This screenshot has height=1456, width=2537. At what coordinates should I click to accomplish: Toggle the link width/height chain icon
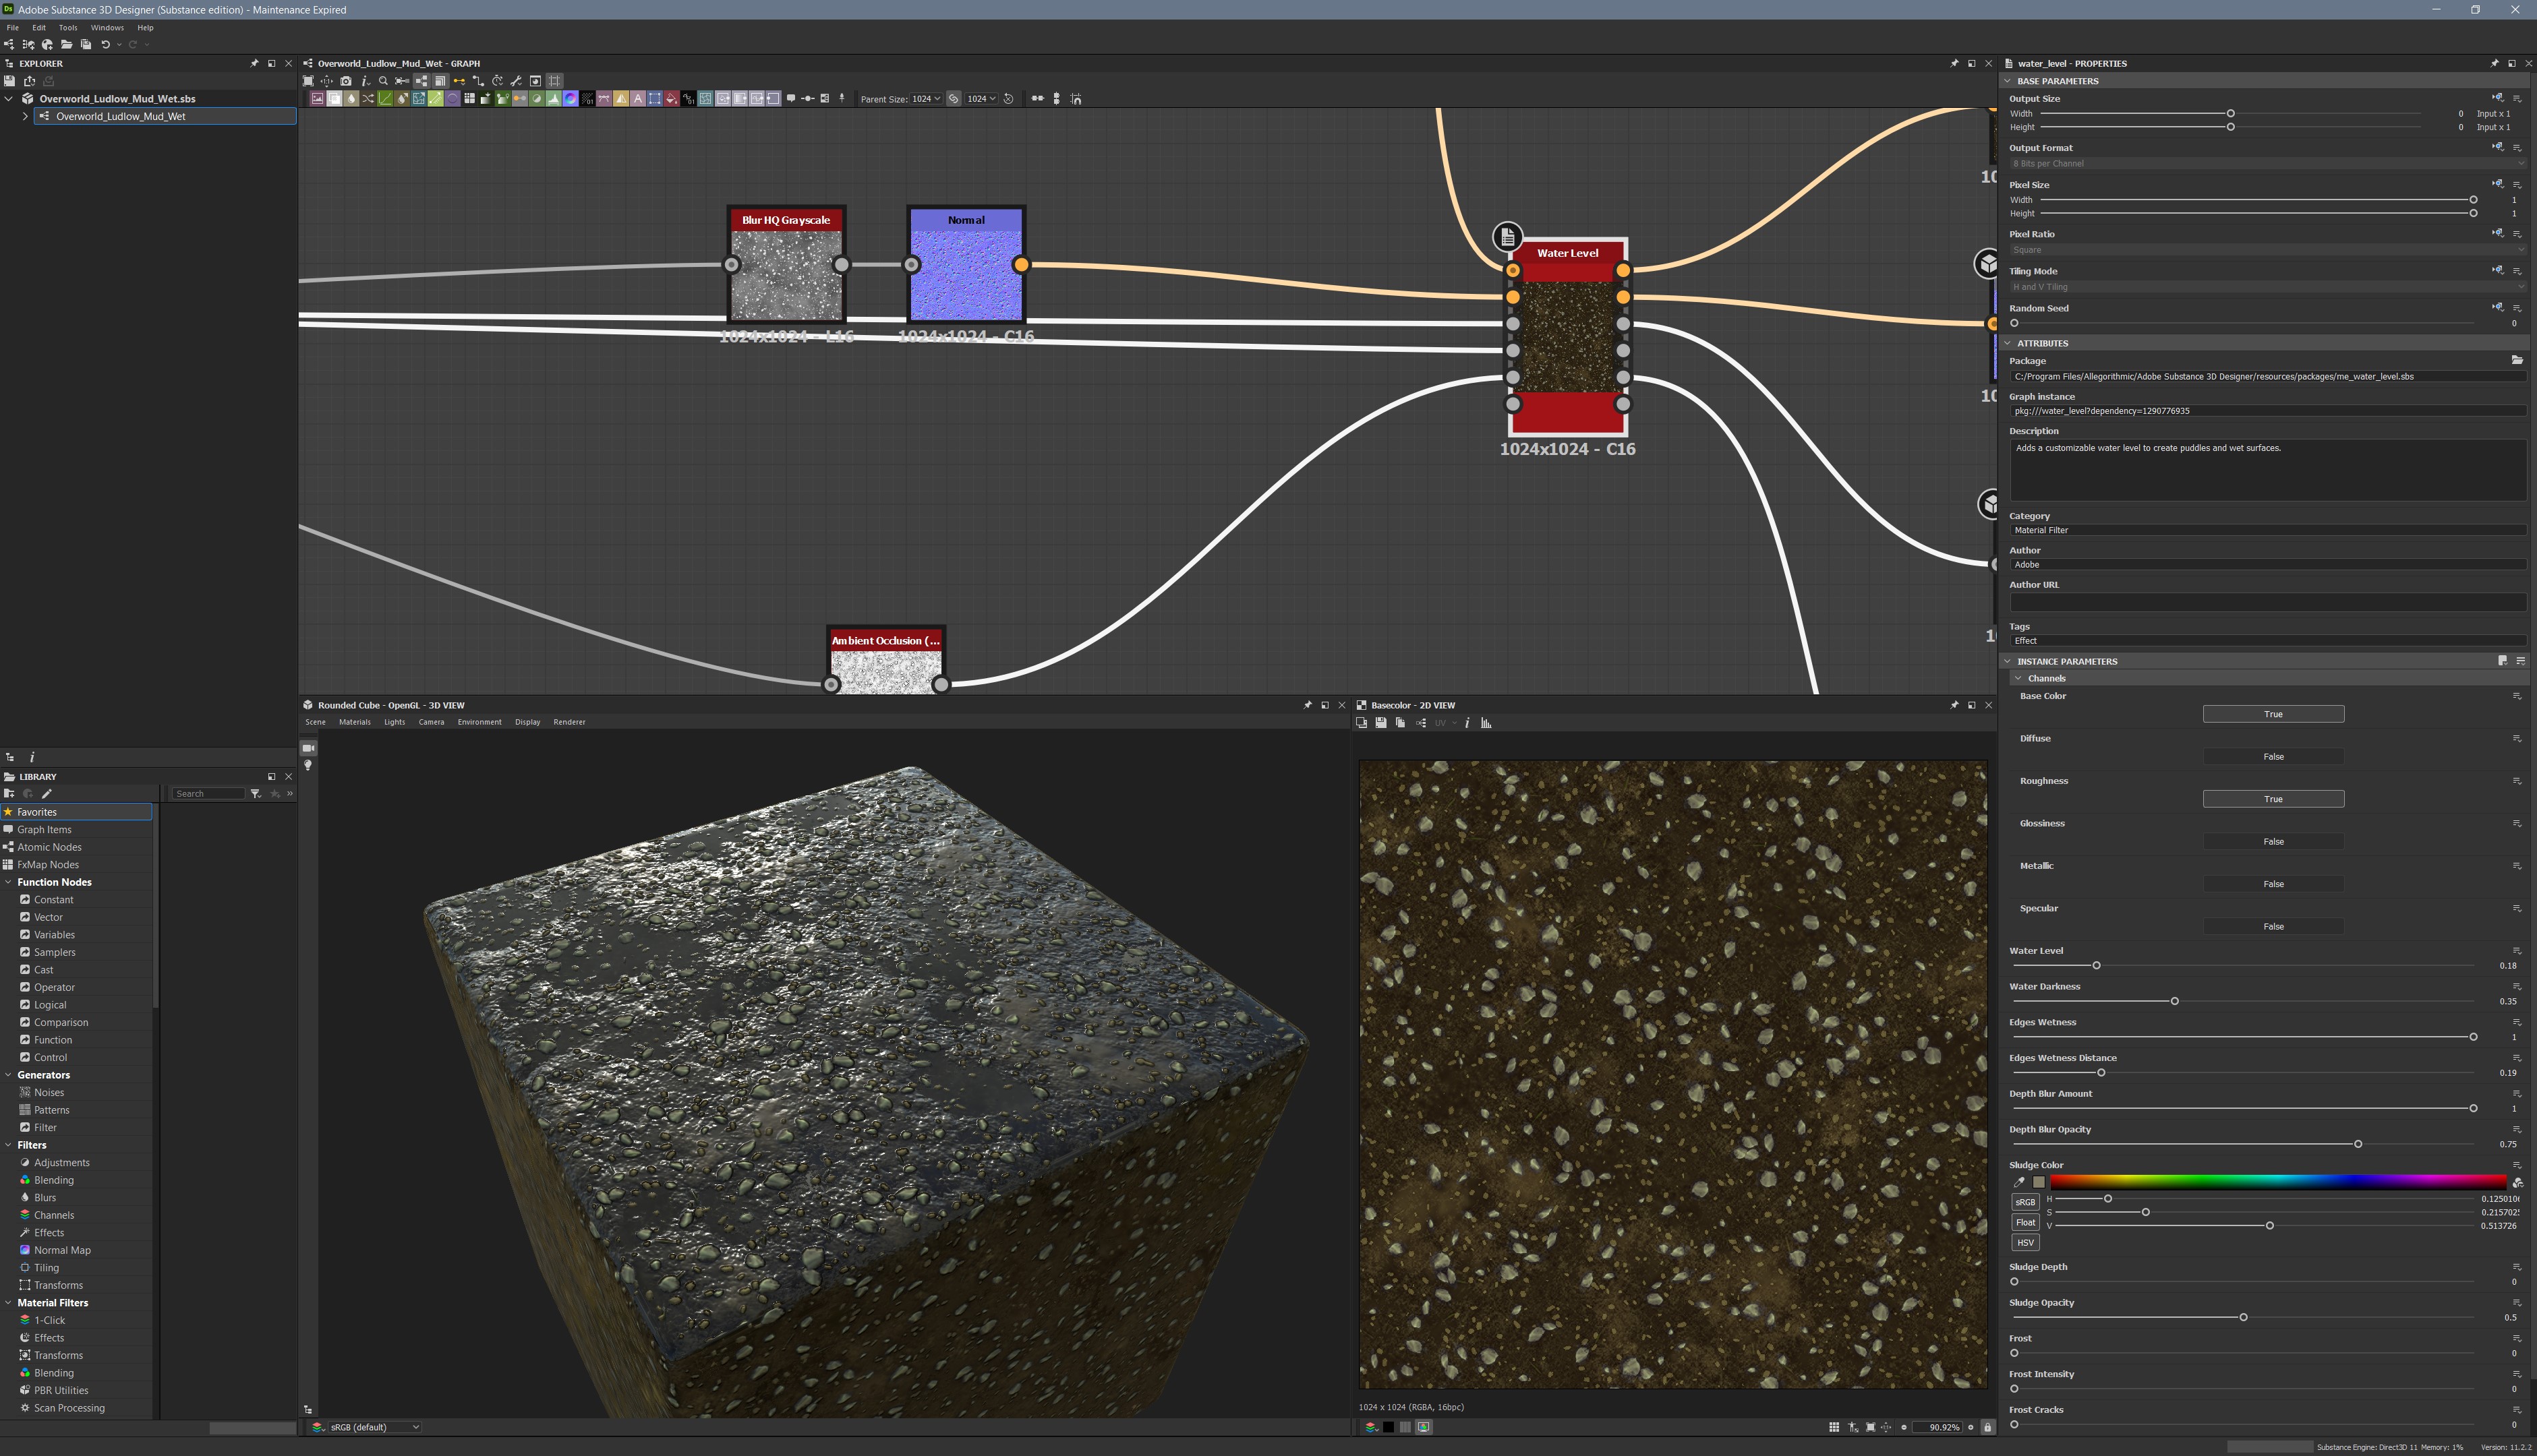954,99
